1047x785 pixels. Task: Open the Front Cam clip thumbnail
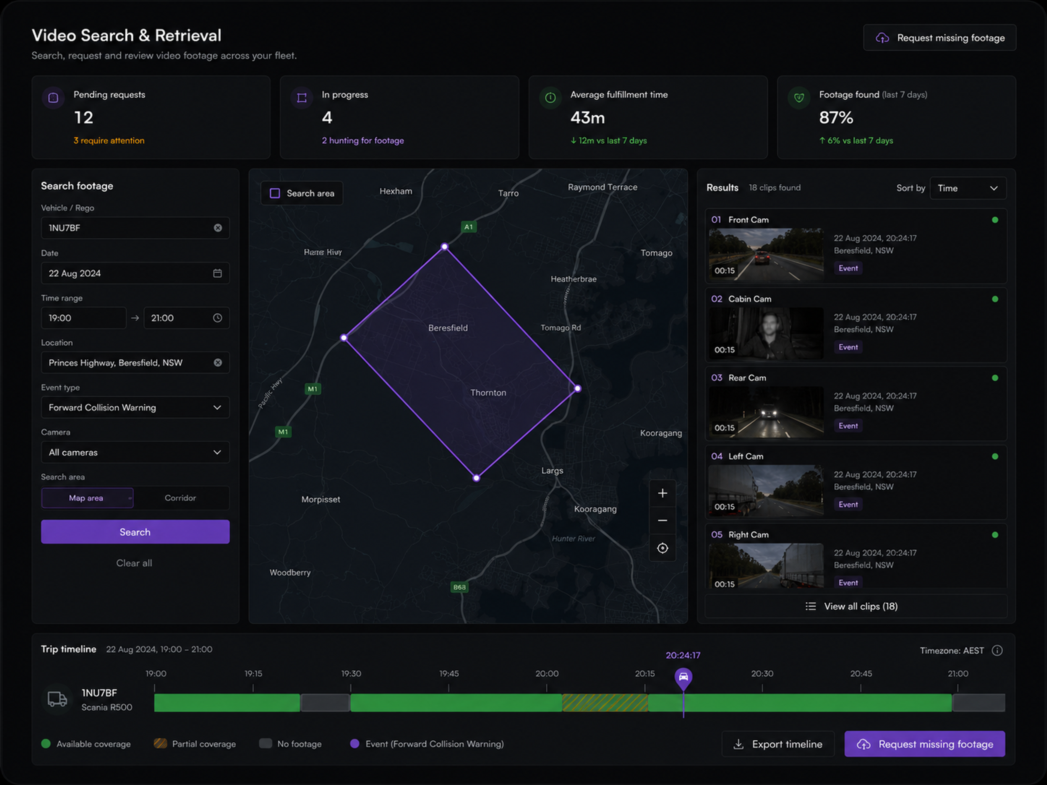[x=766, y=254]
